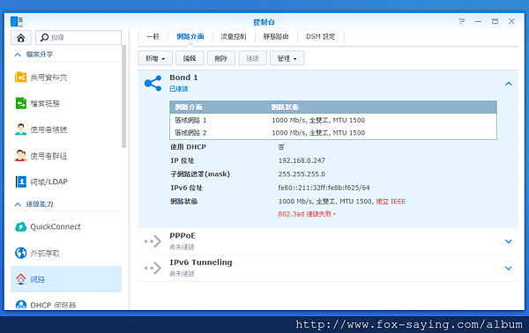Image resolution: width=529 pixels, height=333 pixels.
Task: Click the Delete button (刪除)
Action: click(221, 58)
